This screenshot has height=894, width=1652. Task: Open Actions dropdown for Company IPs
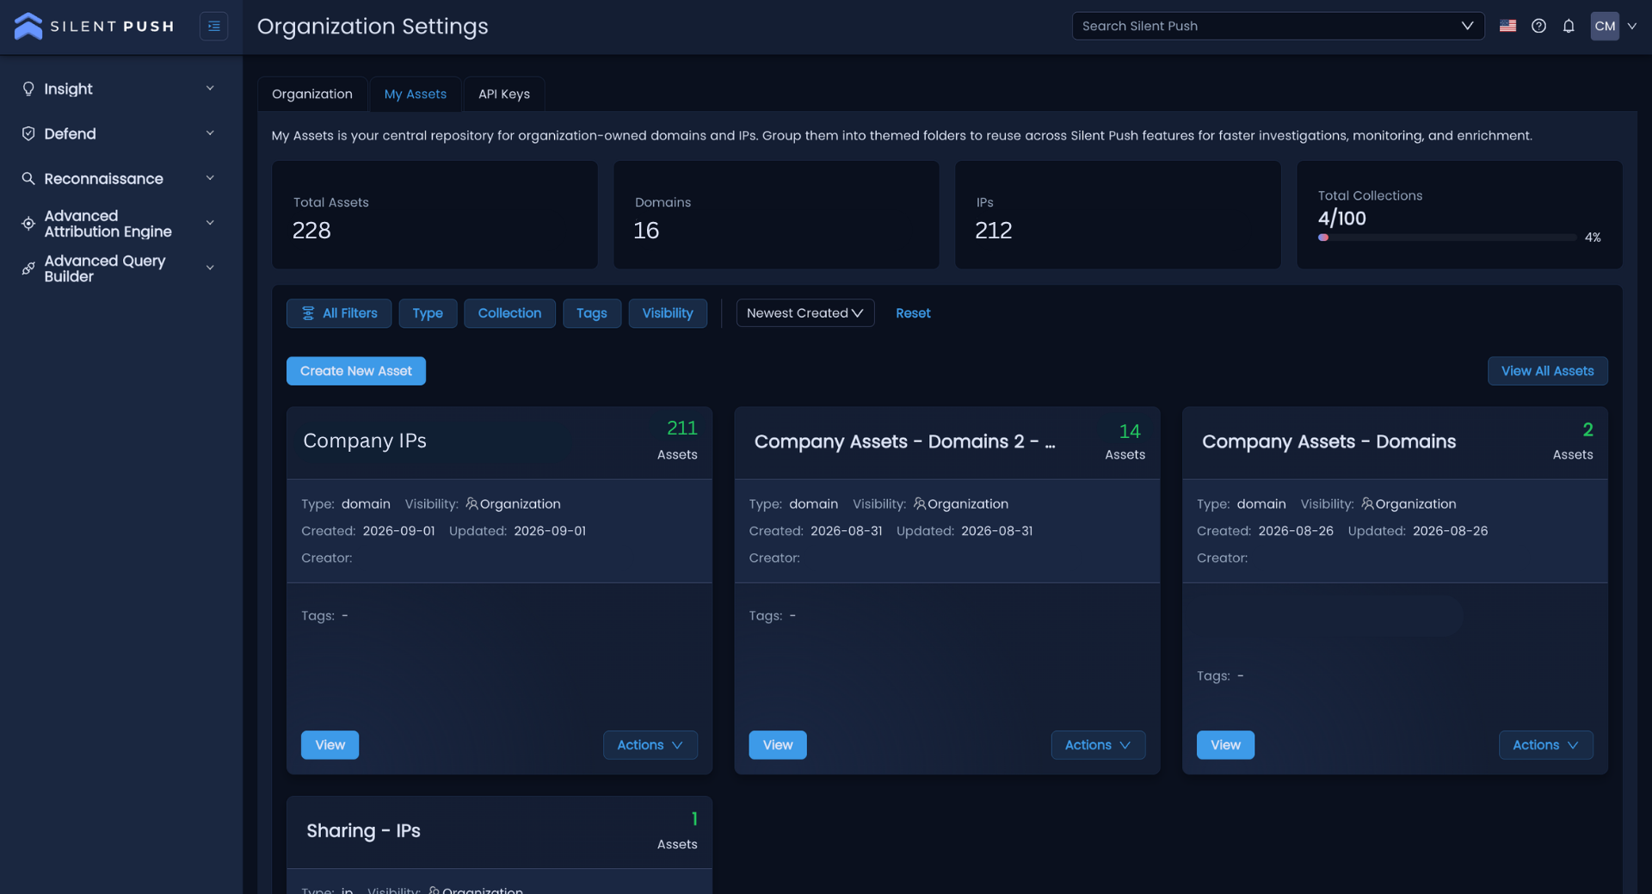(x=650, y=745)
